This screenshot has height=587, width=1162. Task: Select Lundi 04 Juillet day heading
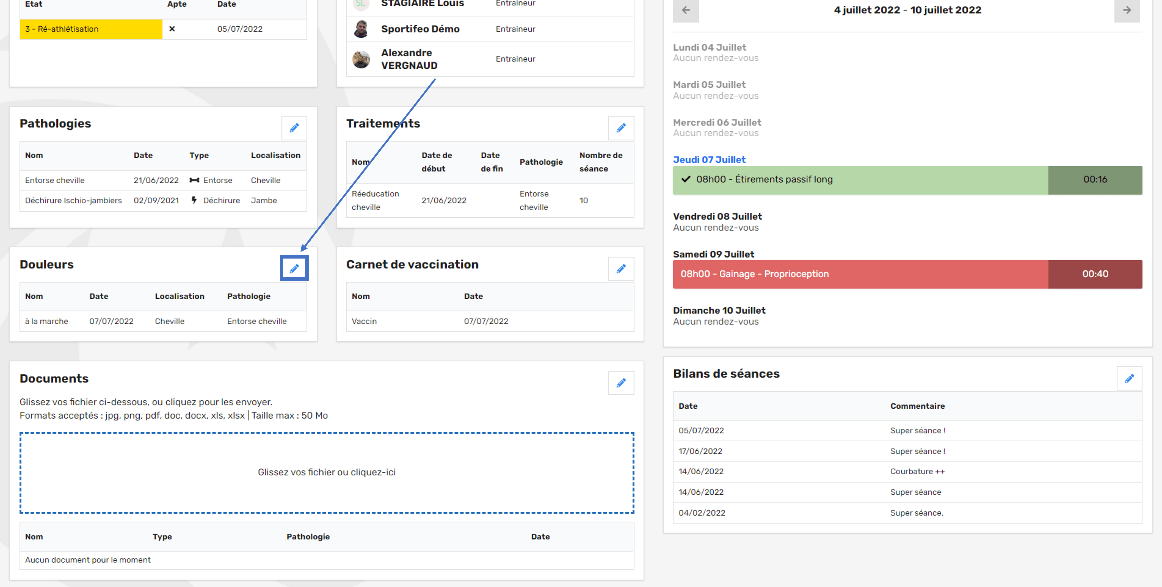point(709,47)
